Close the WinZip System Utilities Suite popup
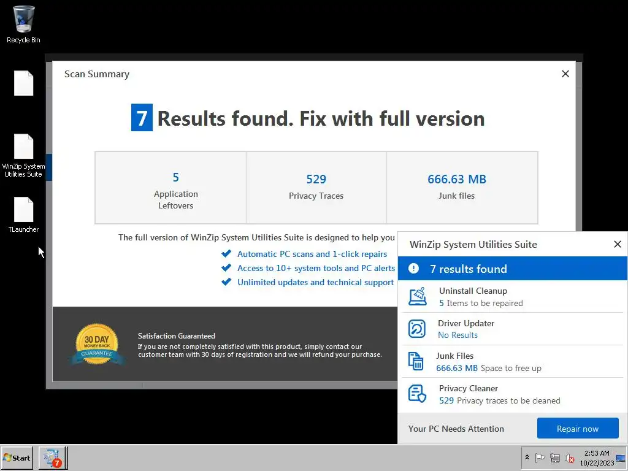 pyautogui.click(x=617, y=244)
